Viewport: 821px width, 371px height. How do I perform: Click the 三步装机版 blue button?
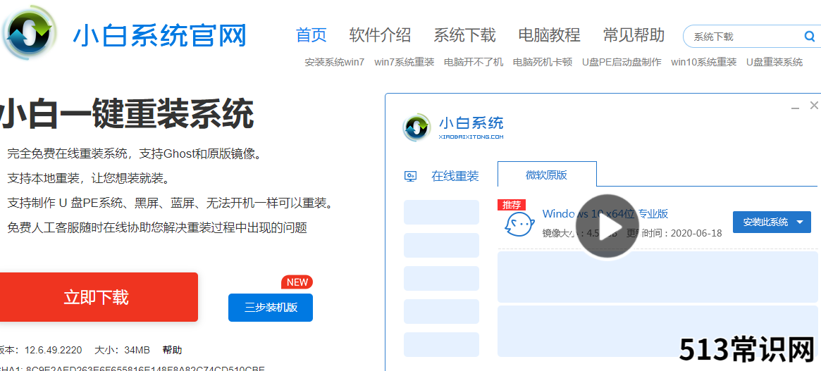[271, 307]
